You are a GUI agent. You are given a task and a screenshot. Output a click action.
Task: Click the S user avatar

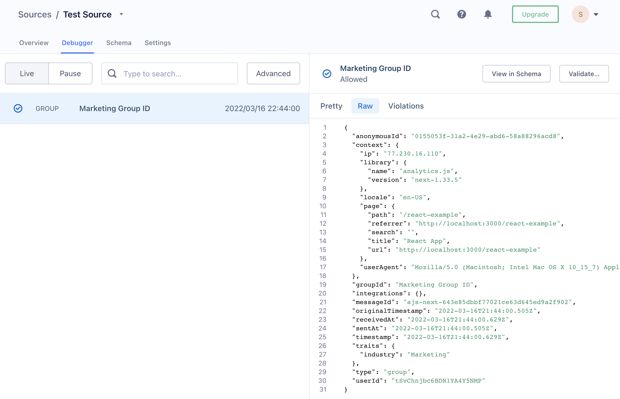tap(581, 14)
